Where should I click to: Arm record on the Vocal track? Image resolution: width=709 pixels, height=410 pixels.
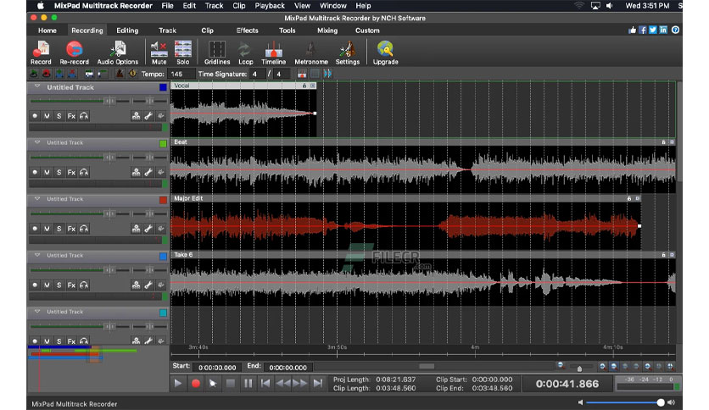click(x=35, y=116)
